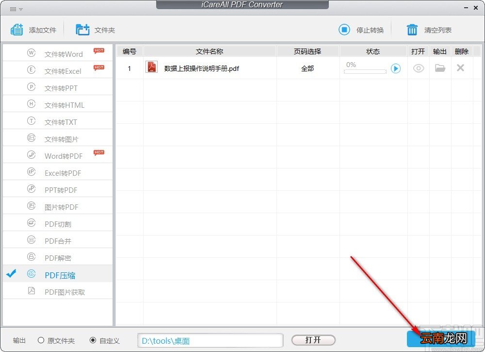
Task: Click the H icon beside 文件转HTML
Action: (31, 104)
